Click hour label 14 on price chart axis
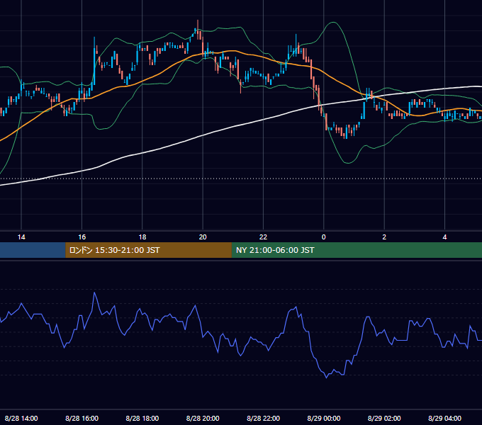482x425 pixels. pos(21,237)
